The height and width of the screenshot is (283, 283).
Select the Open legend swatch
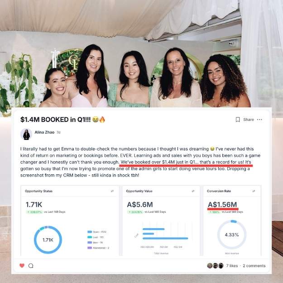click(x=90, y=232)
